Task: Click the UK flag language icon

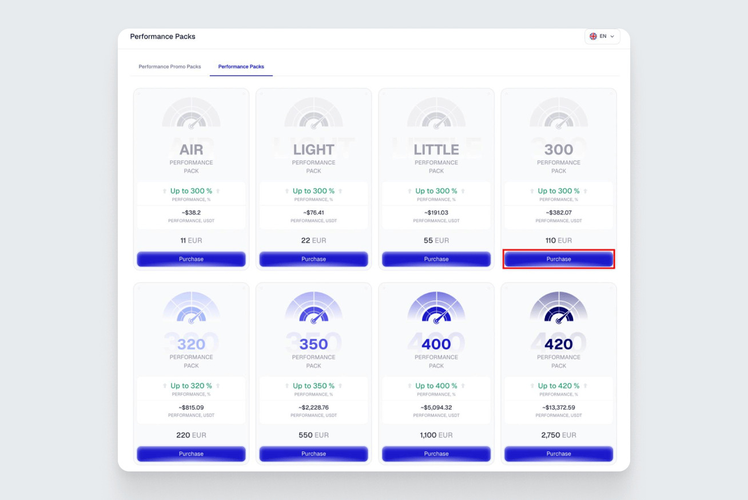Action: point(593,37)
